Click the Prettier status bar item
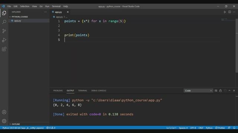The width and height of the screenshot is (238, 133). tap(220, 128)
